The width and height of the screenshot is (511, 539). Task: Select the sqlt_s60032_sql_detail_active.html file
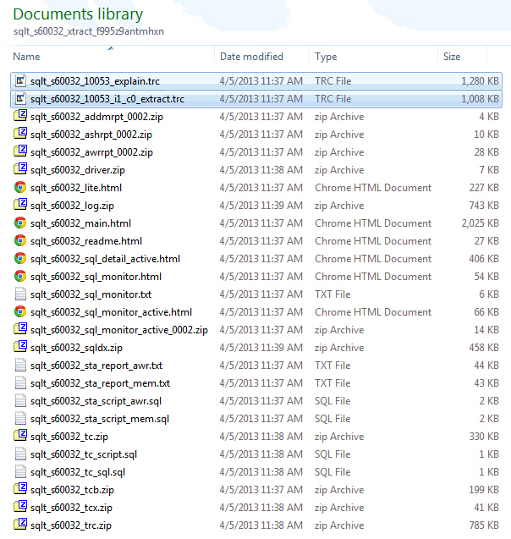tap(105, 259)
